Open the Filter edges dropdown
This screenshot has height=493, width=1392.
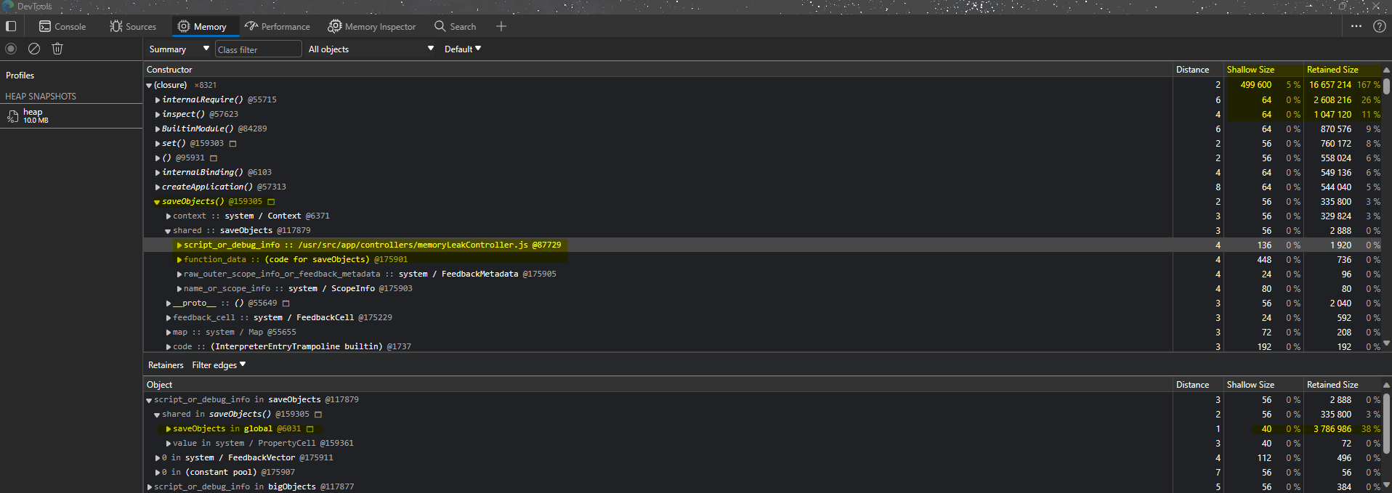point(219,365)
